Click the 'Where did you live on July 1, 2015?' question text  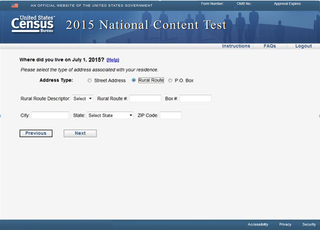pyautogui.click(x=62, y=60)
